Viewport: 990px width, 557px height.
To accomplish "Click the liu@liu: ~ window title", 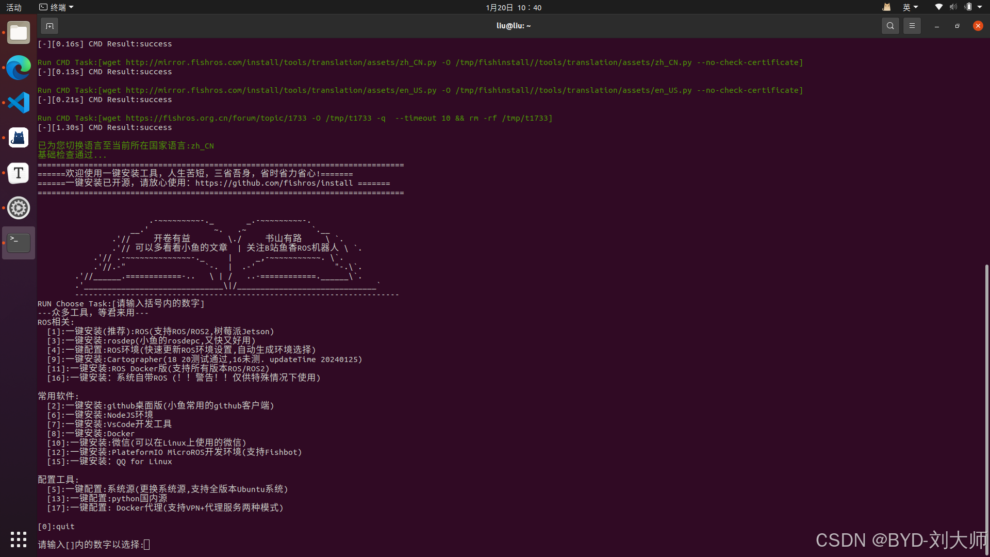I will coord(514,26).
